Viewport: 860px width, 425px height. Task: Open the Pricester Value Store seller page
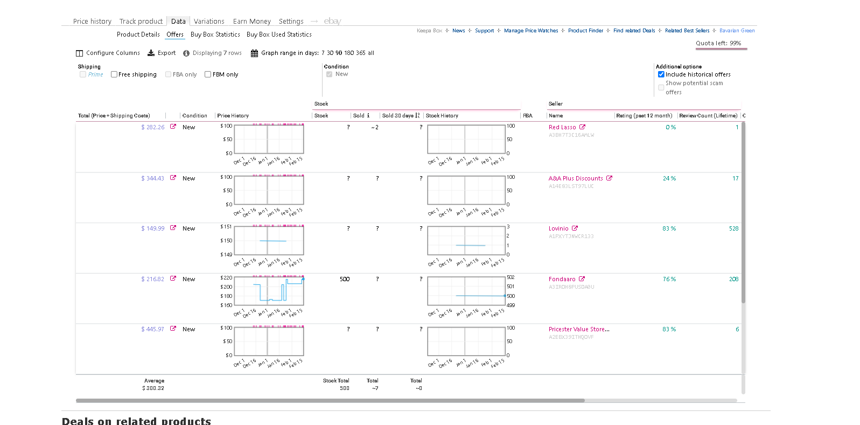(x=579, y=329)
